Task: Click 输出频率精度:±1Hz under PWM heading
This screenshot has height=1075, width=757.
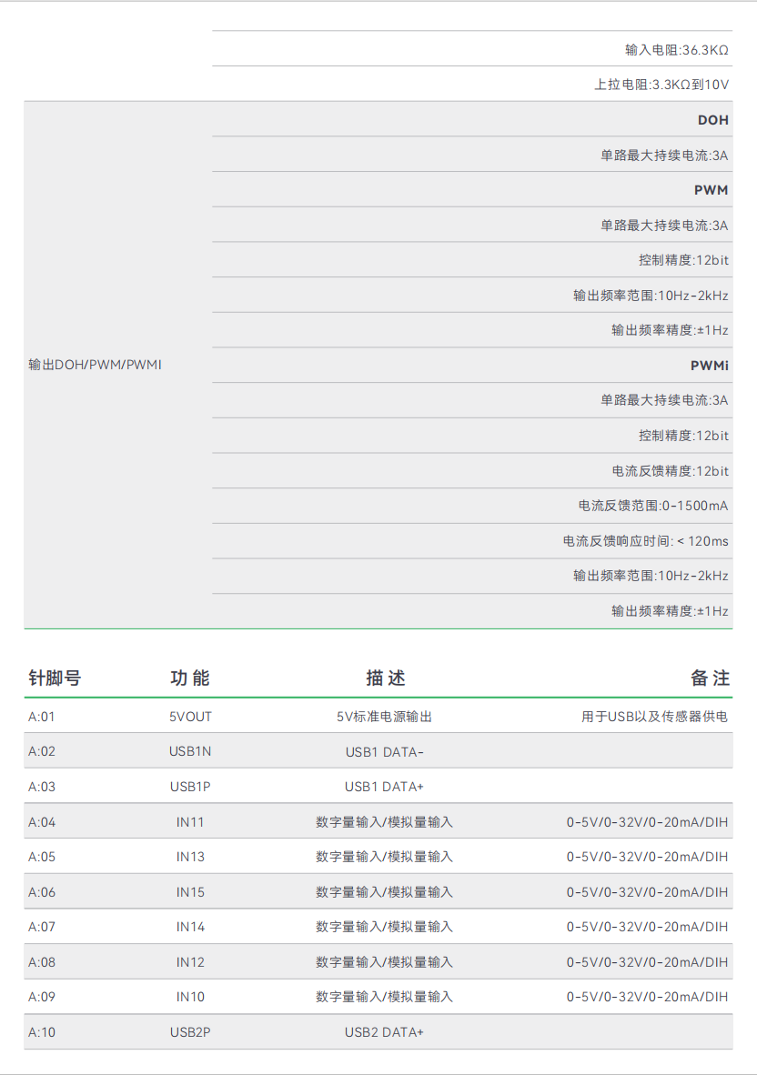Action: click(670, 330)
